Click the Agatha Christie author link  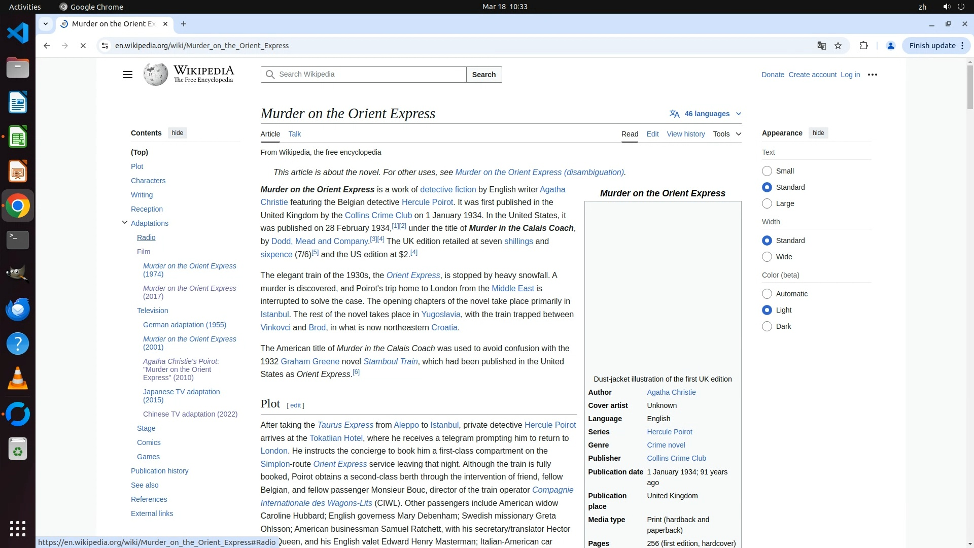pos(671,392)
